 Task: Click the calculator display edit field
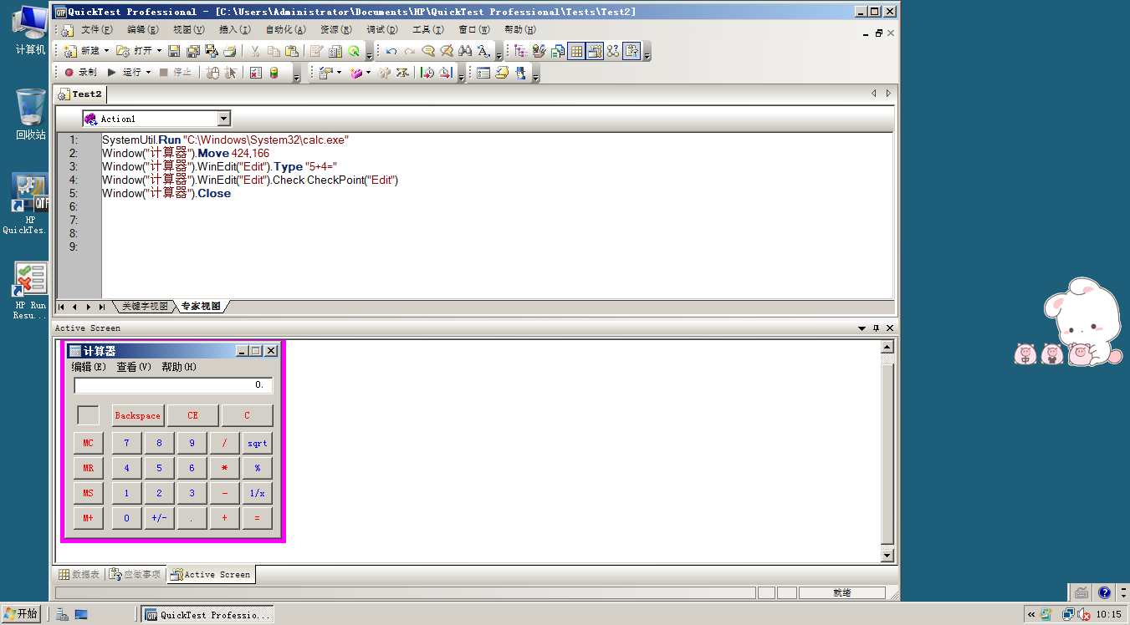[x=173, y=385]
